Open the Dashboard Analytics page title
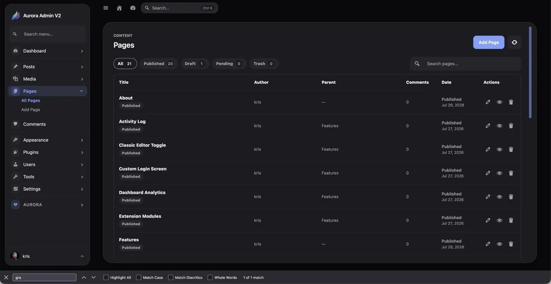 coord(142,192)
